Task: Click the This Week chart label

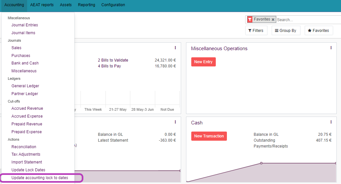Action: click(93, 109)
